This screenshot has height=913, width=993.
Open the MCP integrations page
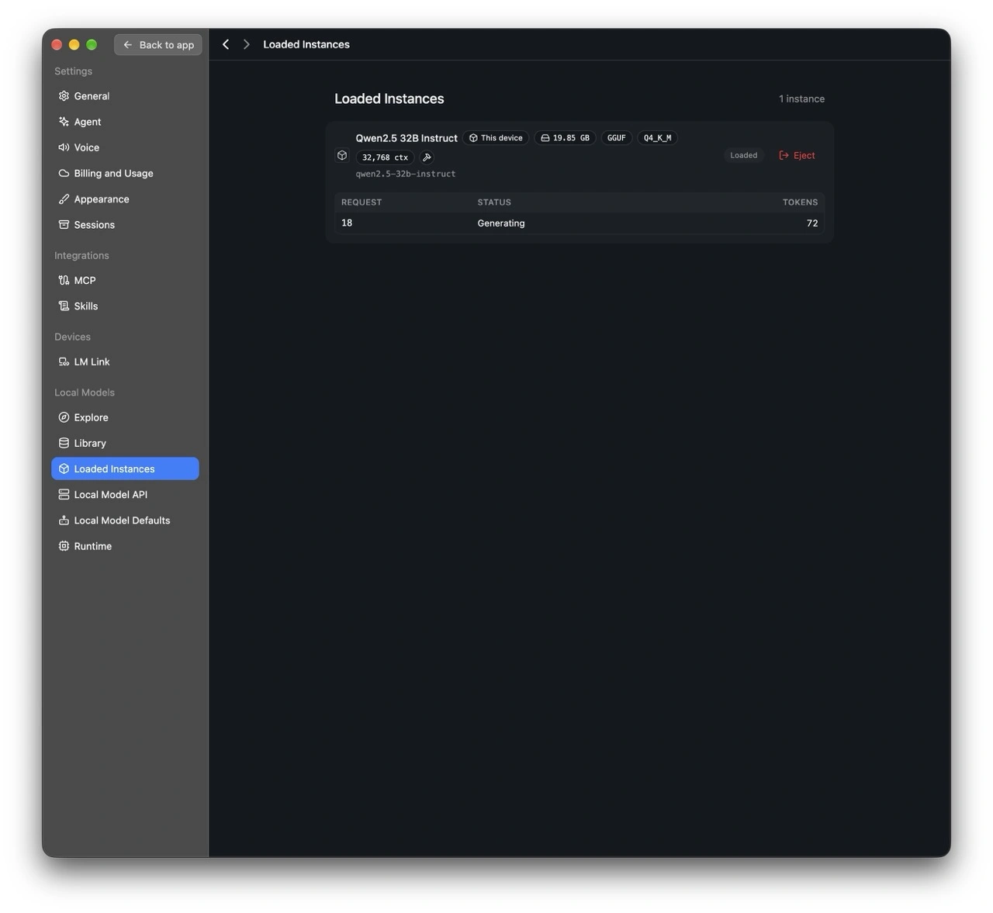(125, 281)
